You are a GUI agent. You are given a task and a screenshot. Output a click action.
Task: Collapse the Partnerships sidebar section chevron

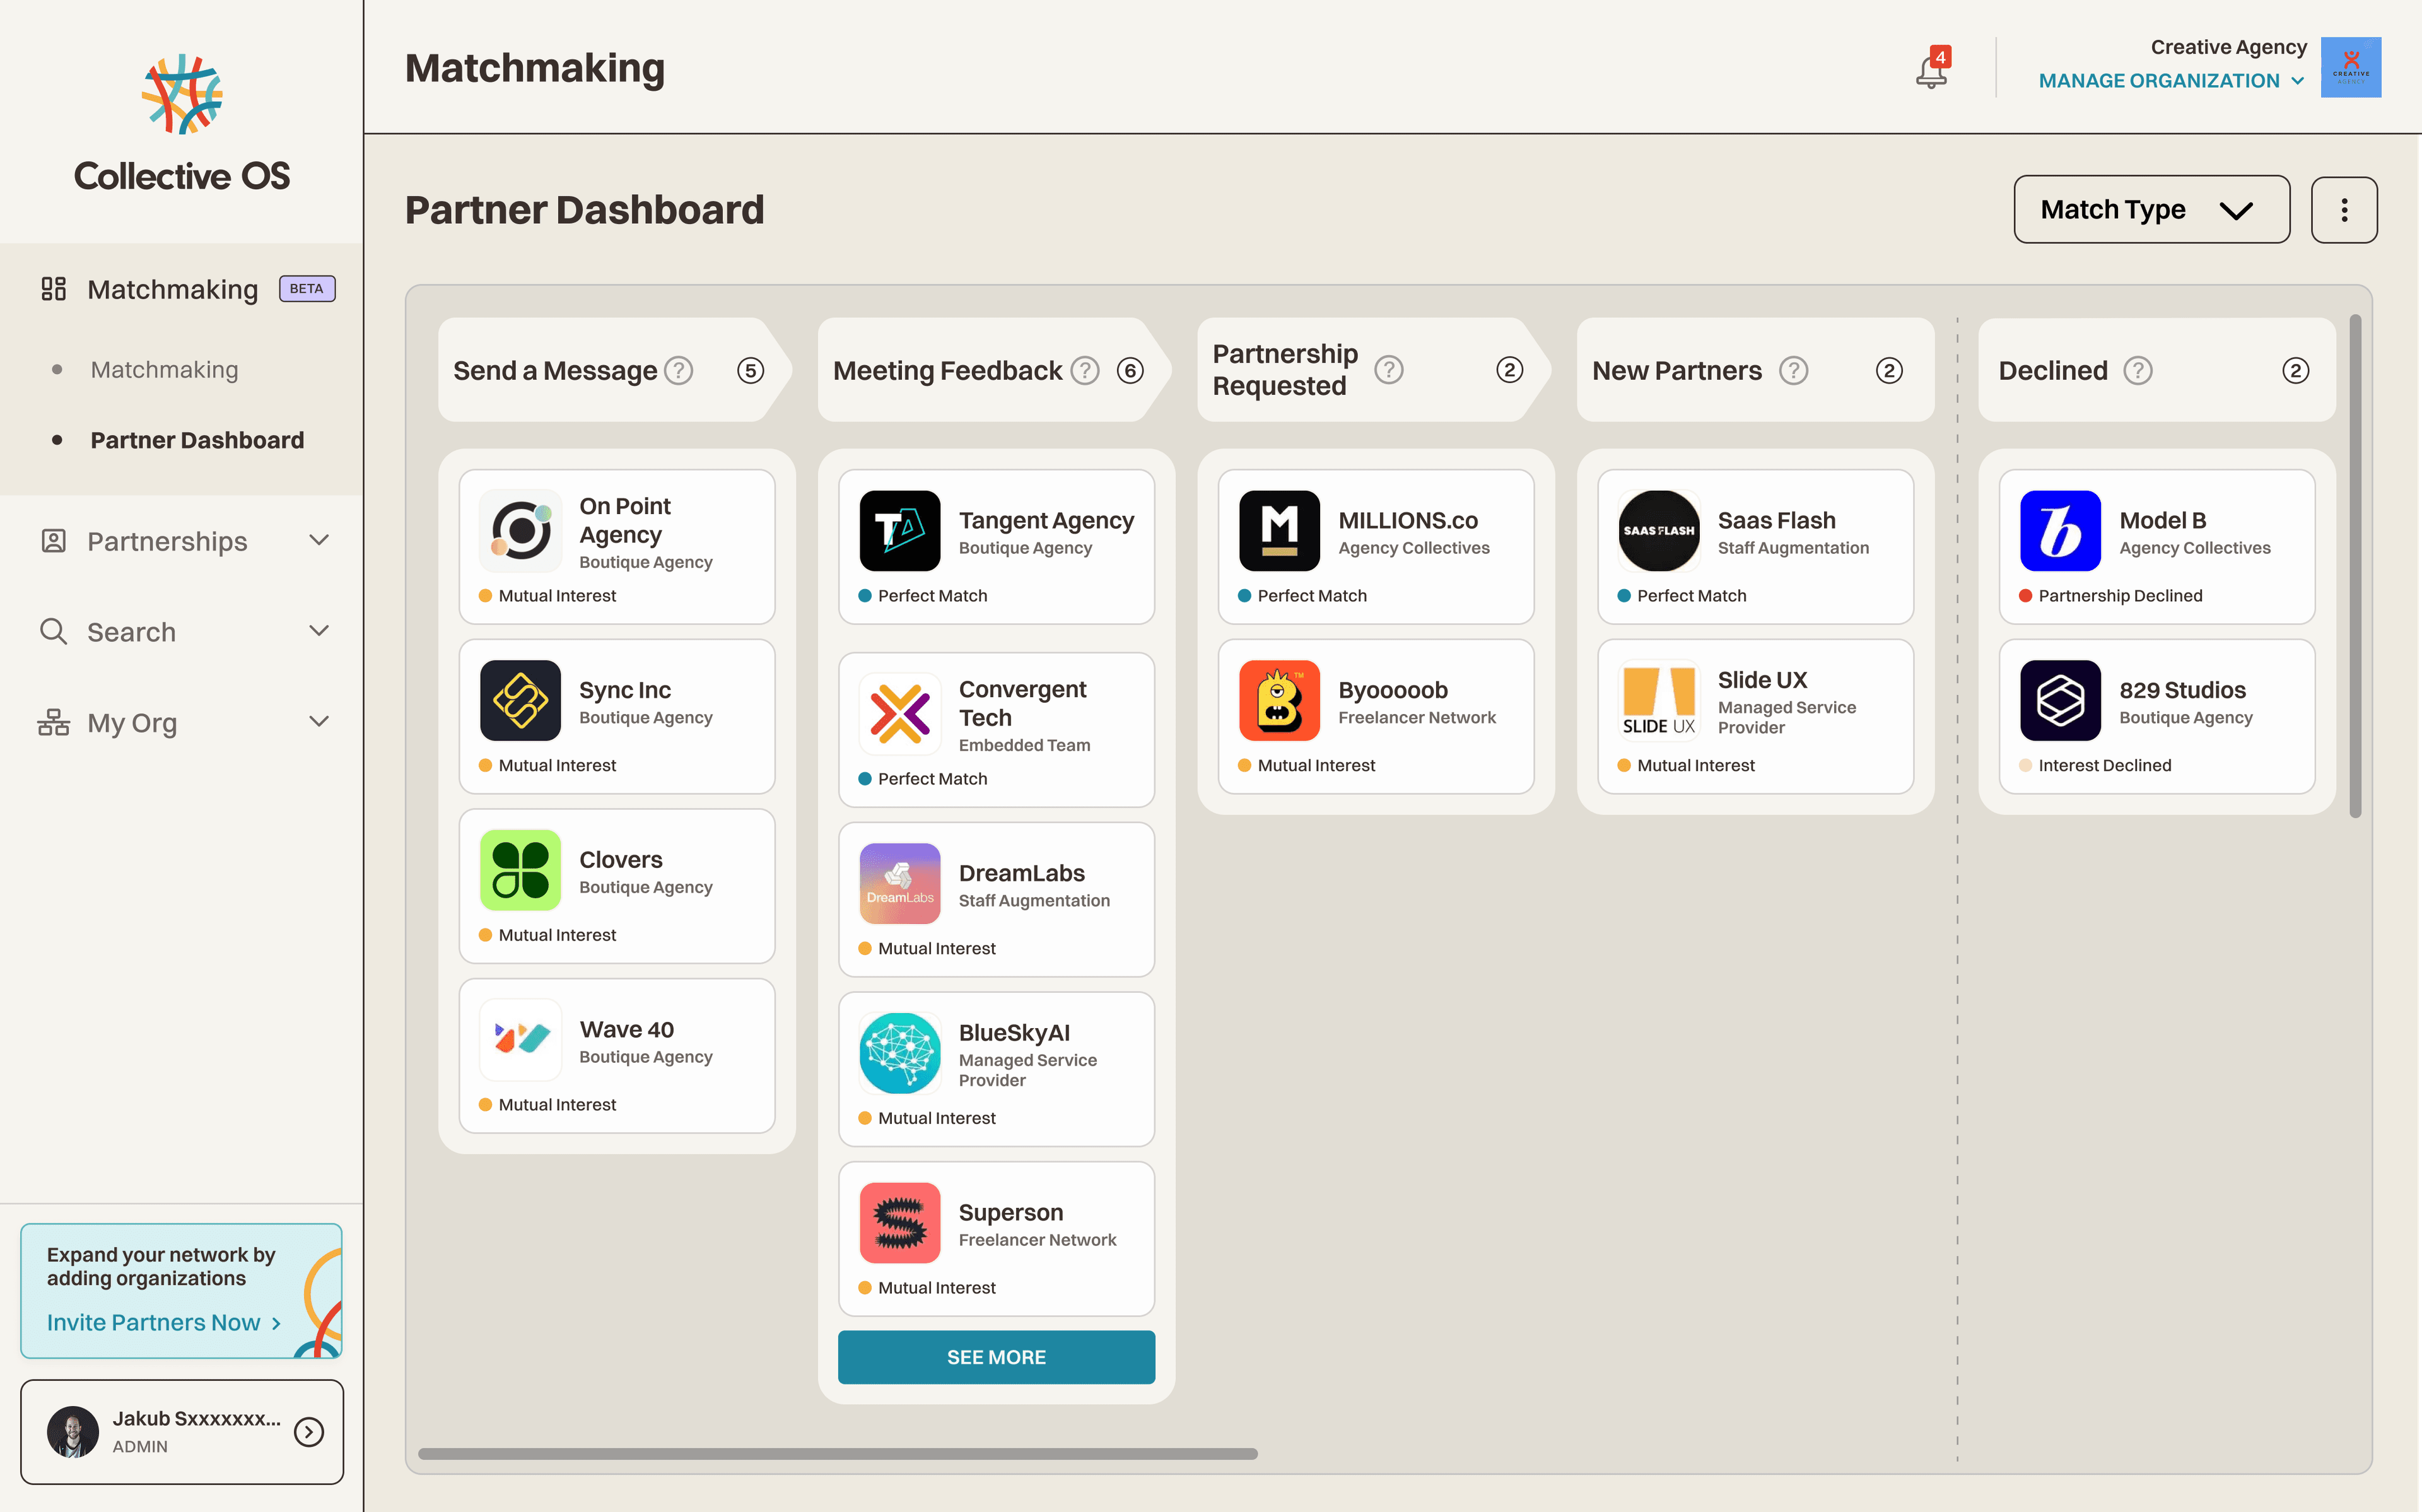pos(318,540)
